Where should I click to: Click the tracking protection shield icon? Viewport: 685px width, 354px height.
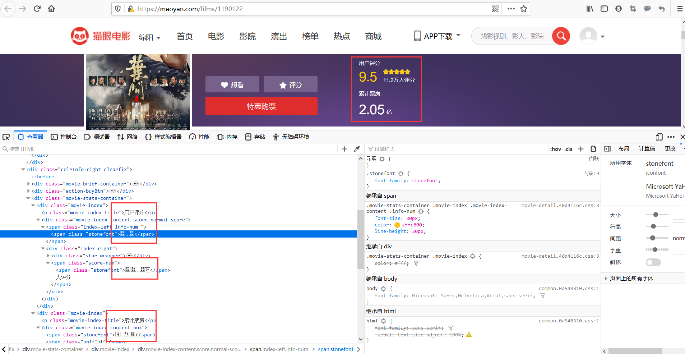[x=118, y=9]
